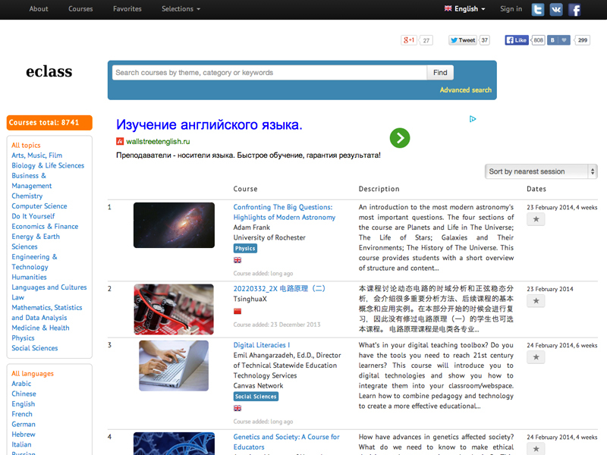Go to the Courses menu item
Screen dimensions: 607x455
coord(80,9)
